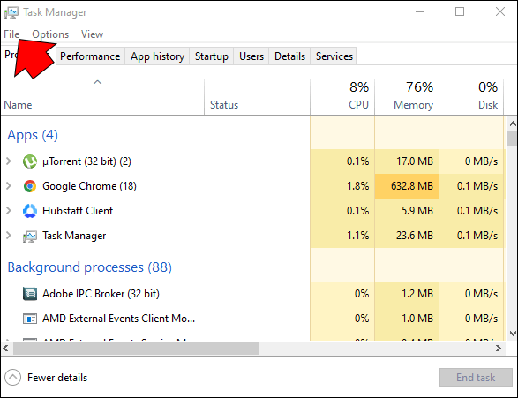Open the View menu
Image resolution: width=518 pixels, height=398 pixels.
click(x=92, y=34)
